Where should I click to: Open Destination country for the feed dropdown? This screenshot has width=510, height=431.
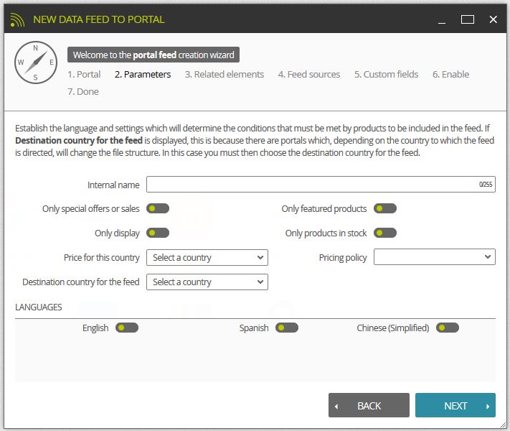207,282
